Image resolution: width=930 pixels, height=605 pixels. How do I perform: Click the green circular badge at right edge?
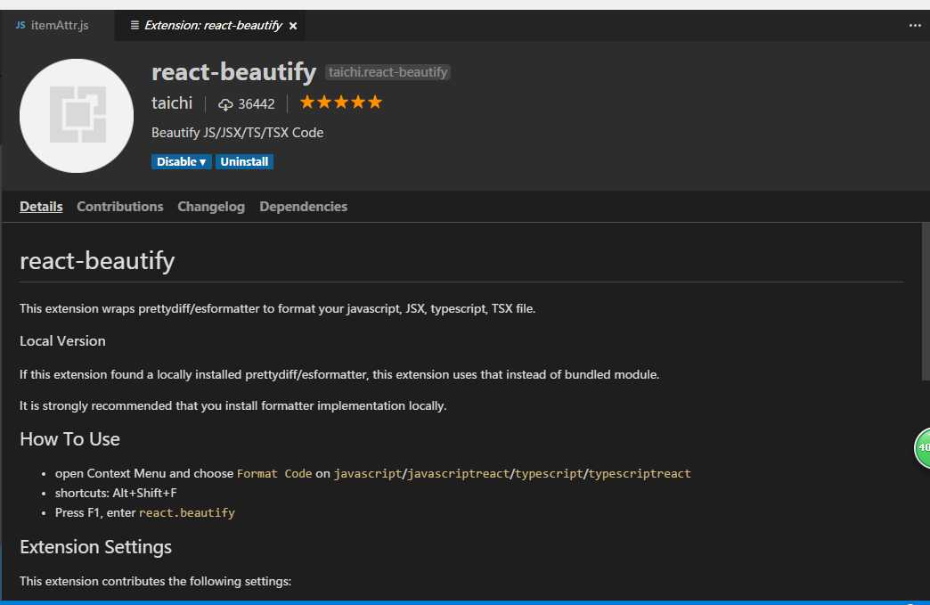point(922,447)
